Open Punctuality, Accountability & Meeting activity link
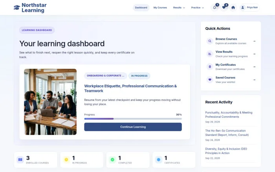The height and width of the screenshot is (172, 275). coord(229,115)
